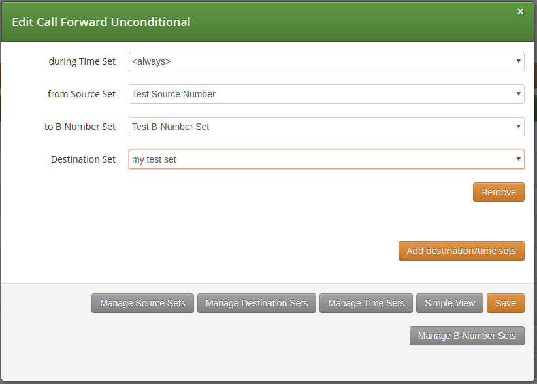Viewport: 537px width, 384px height.
Task: Save the call forward settings
Action: pos(506,302)
